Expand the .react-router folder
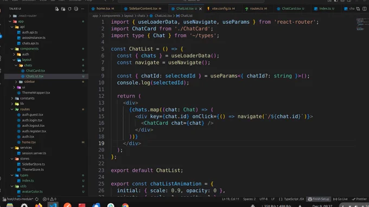369x207 pixels. tap(28, 16)
